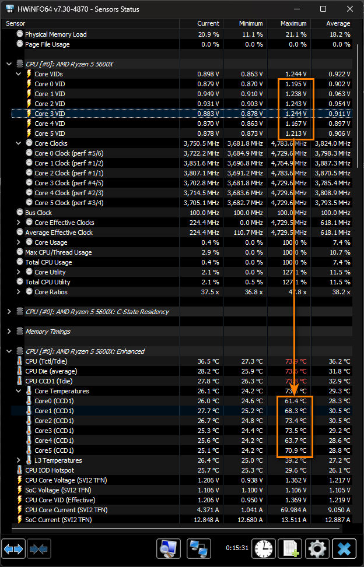The width and height of the screenshot is (364, 567).
Task: Click the collapse columns arrows button
Action: [40, 548]
